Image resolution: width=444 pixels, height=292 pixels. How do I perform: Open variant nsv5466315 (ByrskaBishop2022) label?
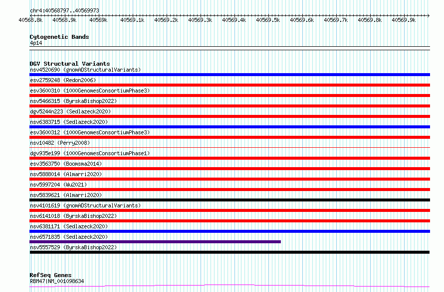(x=73, y=101)
